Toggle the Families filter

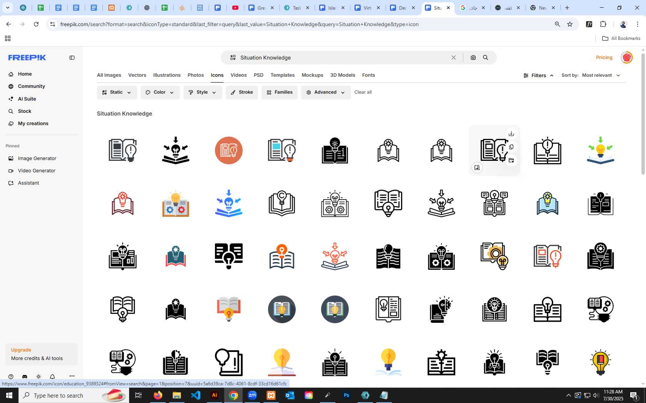click(280, 92)
